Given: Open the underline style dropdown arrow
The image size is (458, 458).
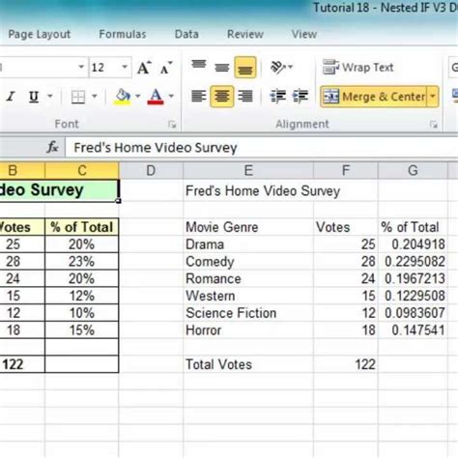Looking at the screenshot, I should coord(50,96).
